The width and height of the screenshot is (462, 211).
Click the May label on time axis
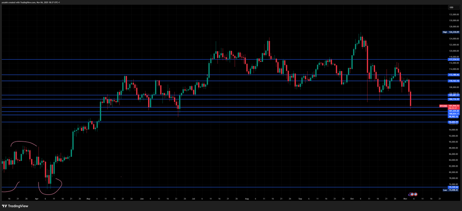click(x=89, y=199)
